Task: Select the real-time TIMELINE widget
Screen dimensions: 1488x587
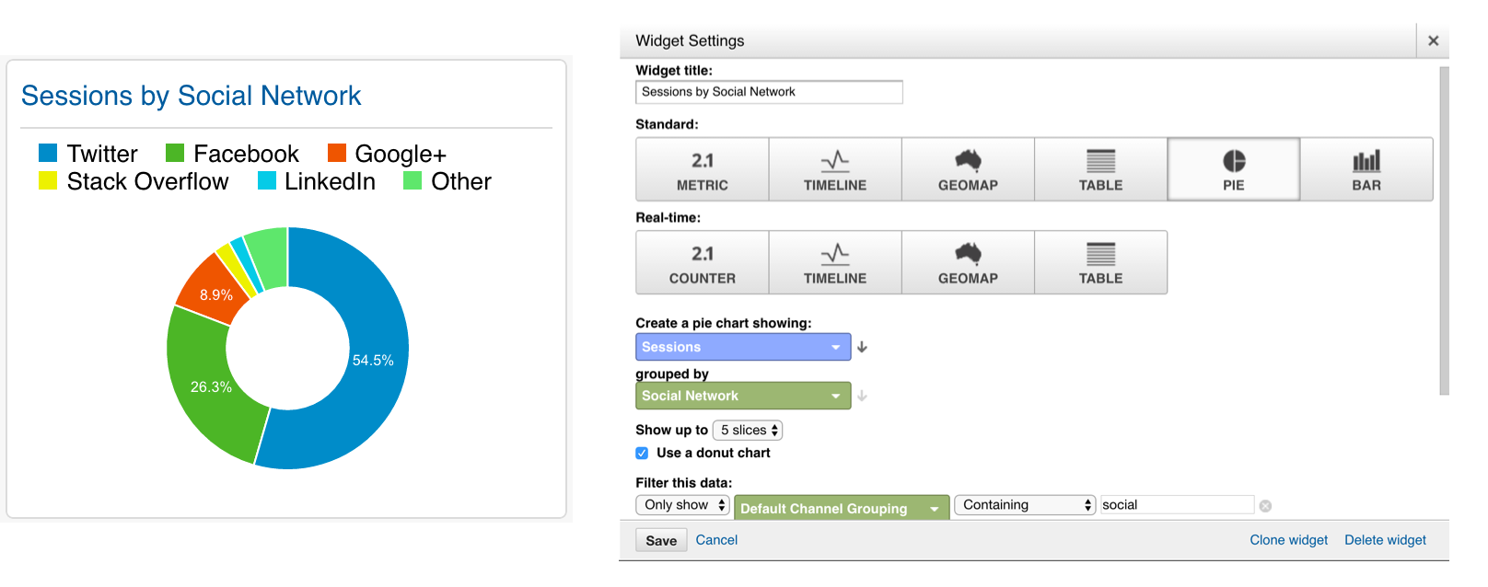Action: pos(835,262)
